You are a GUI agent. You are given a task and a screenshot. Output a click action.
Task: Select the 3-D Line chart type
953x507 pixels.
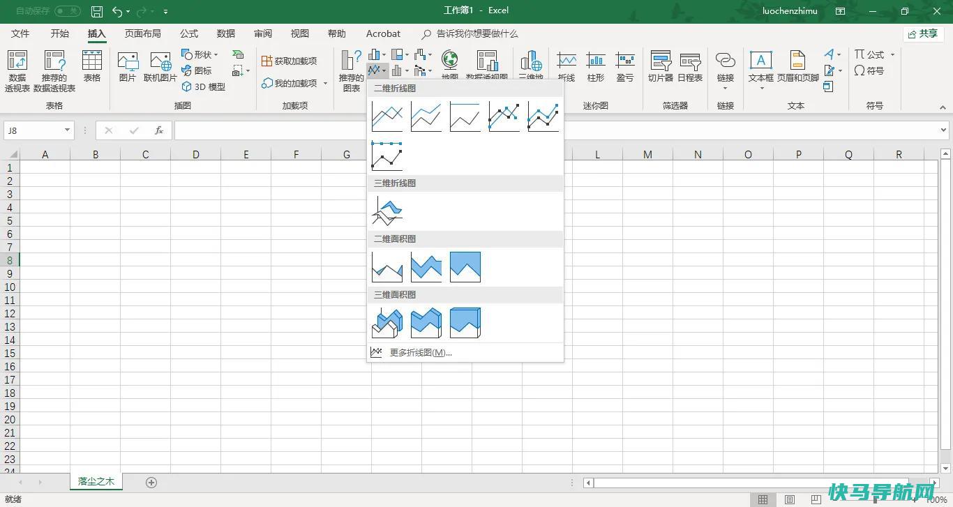pos(387,211)
